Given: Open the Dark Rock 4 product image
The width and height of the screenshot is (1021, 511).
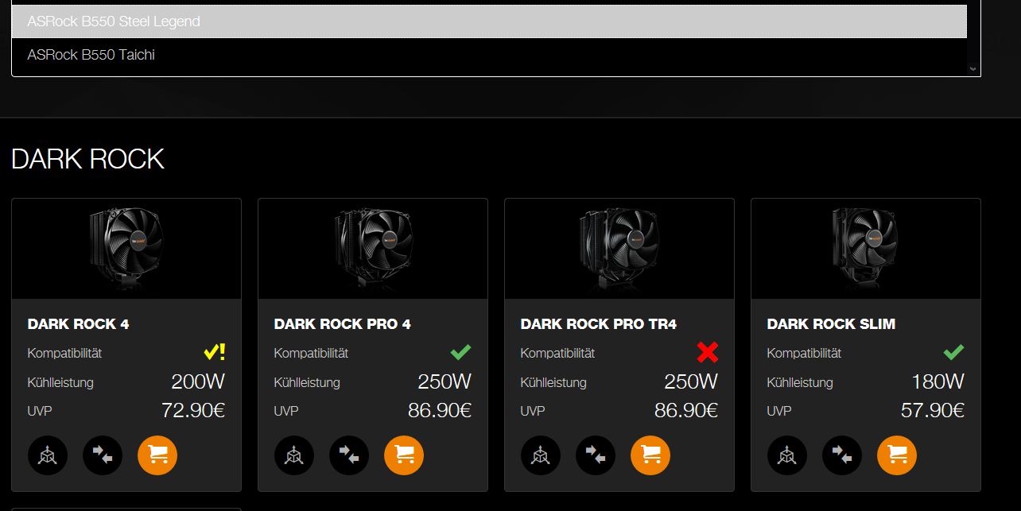Looking at the screenshot, I should click(126, 249).
